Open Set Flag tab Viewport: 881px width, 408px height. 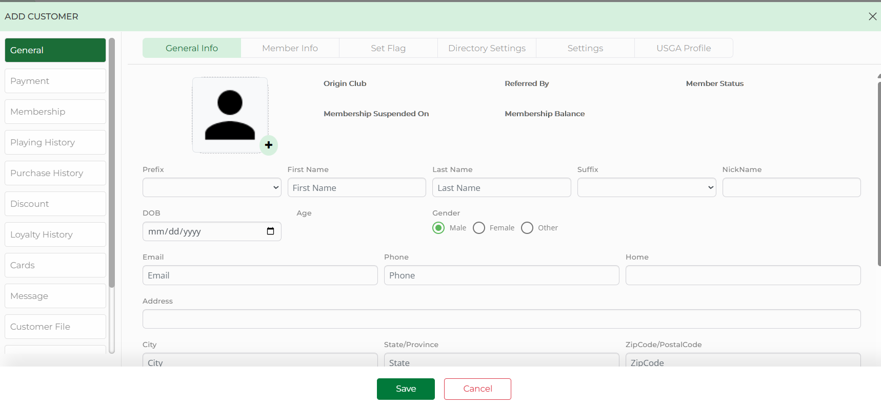pos(388,48)
